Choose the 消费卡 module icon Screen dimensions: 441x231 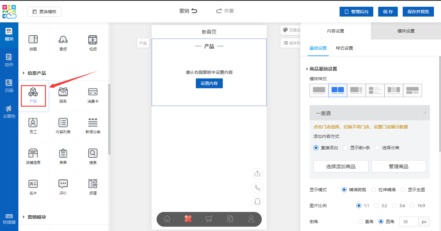(x=93, y=95)
